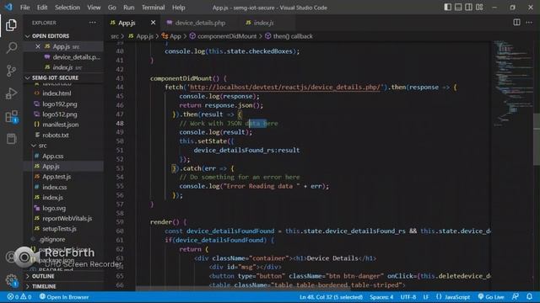Open the Run and Debug view
The width and height of the screenshot is (540, 303).
11,93
